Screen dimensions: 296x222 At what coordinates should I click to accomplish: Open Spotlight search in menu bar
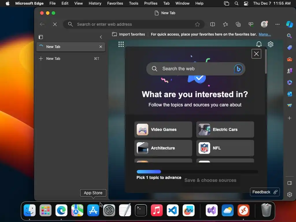[x=236, y=3]
